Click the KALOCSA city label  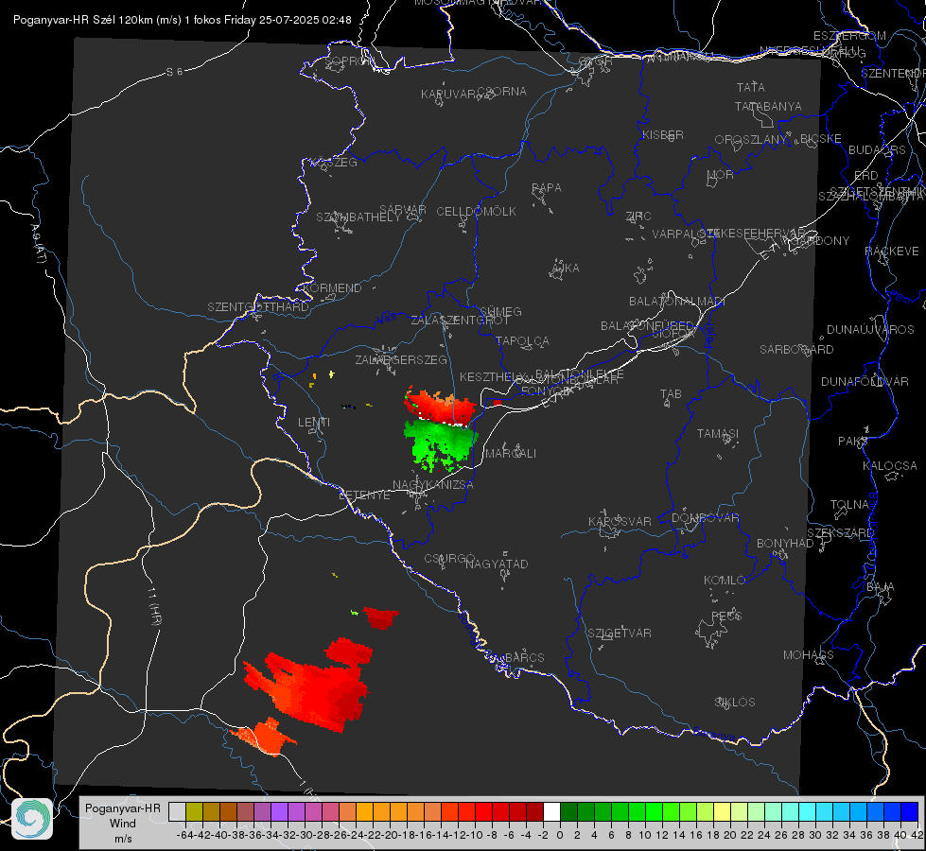coord(889,466)
